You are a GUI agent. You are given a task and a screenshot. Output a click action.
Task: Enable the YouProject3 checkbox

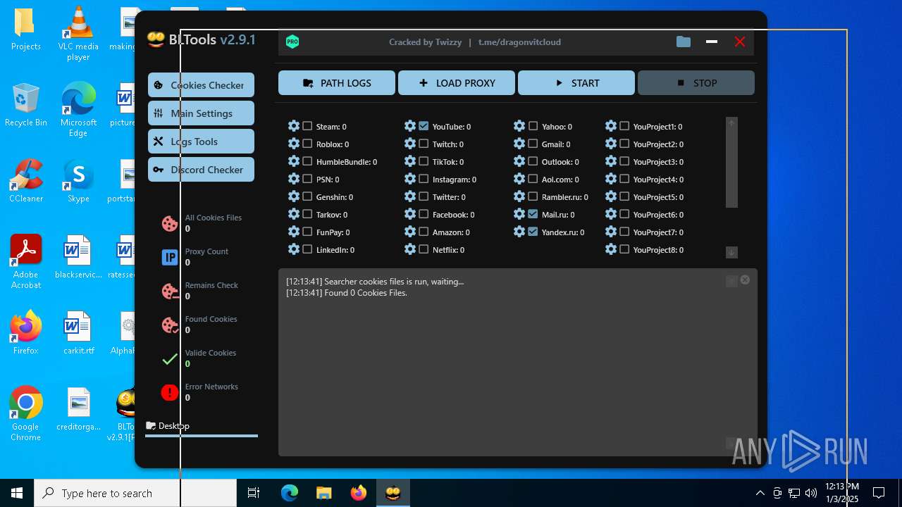coord(624,161)
